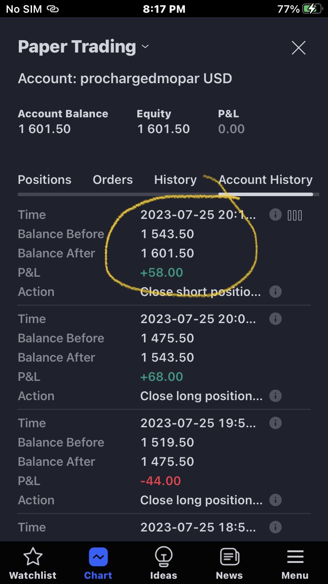Switch to the Orders tab
Viewport: 328px width, 584px height.
click(113, 179)
